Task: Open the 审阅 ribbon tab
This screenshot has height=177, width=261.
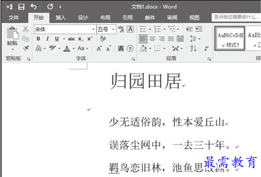Action: click(x=172, y=17)
